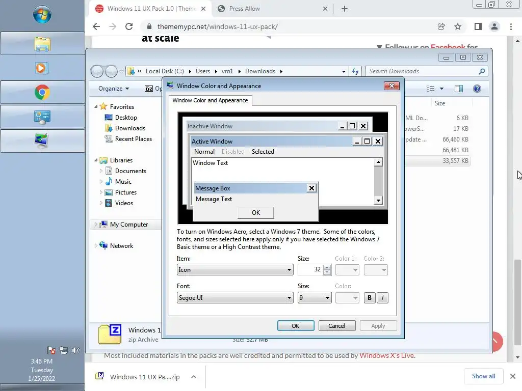Click the preview Message Box OK button
This screenshot has height=391, width=522.
(256, 213)
